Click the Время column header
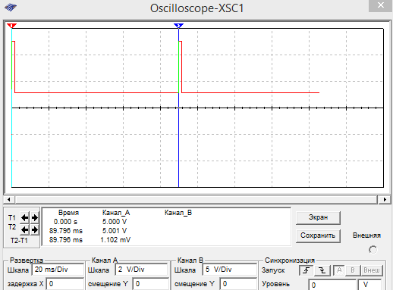 click(68, 213)
